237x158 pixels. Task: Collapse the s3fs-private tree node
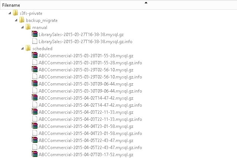(10, 13)
